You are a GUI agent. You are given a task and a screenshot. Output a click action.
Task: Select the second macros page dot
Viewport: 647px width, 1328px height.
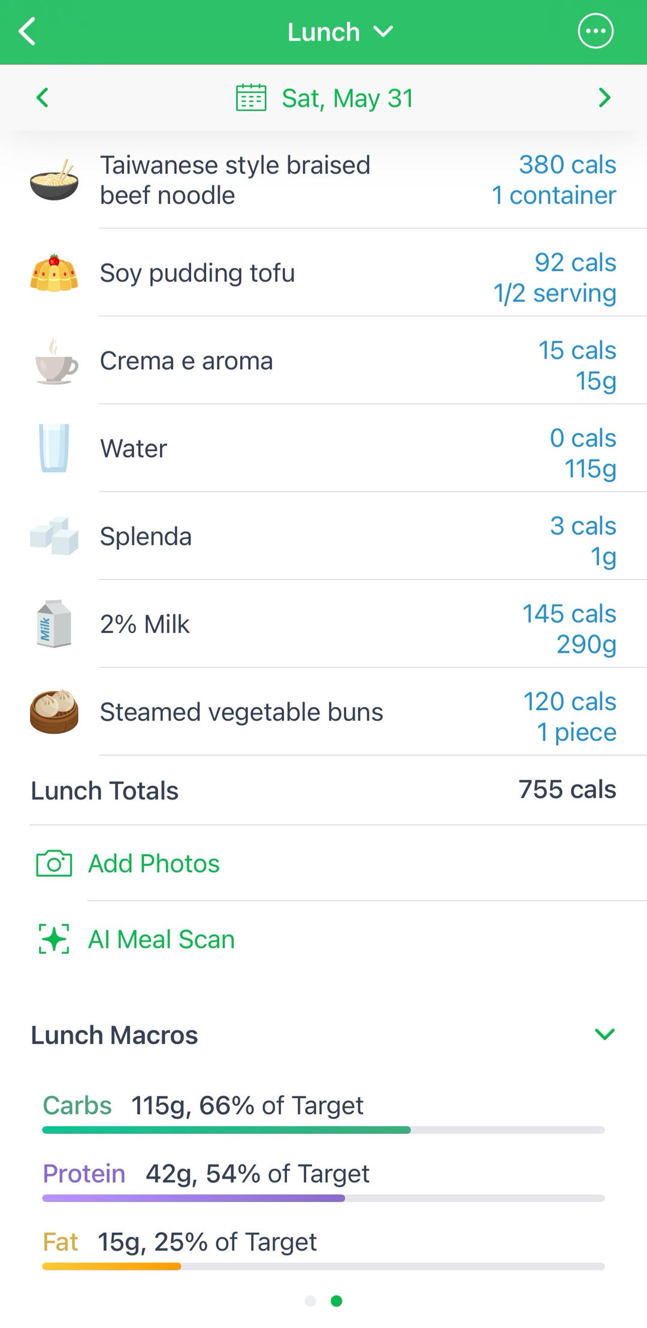pyautogui.click(x=337, y=1301)
